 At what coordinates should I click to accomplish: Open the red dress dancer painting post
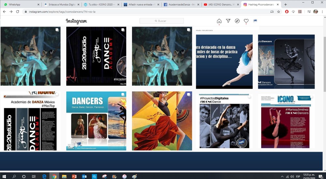click(162, 121)
